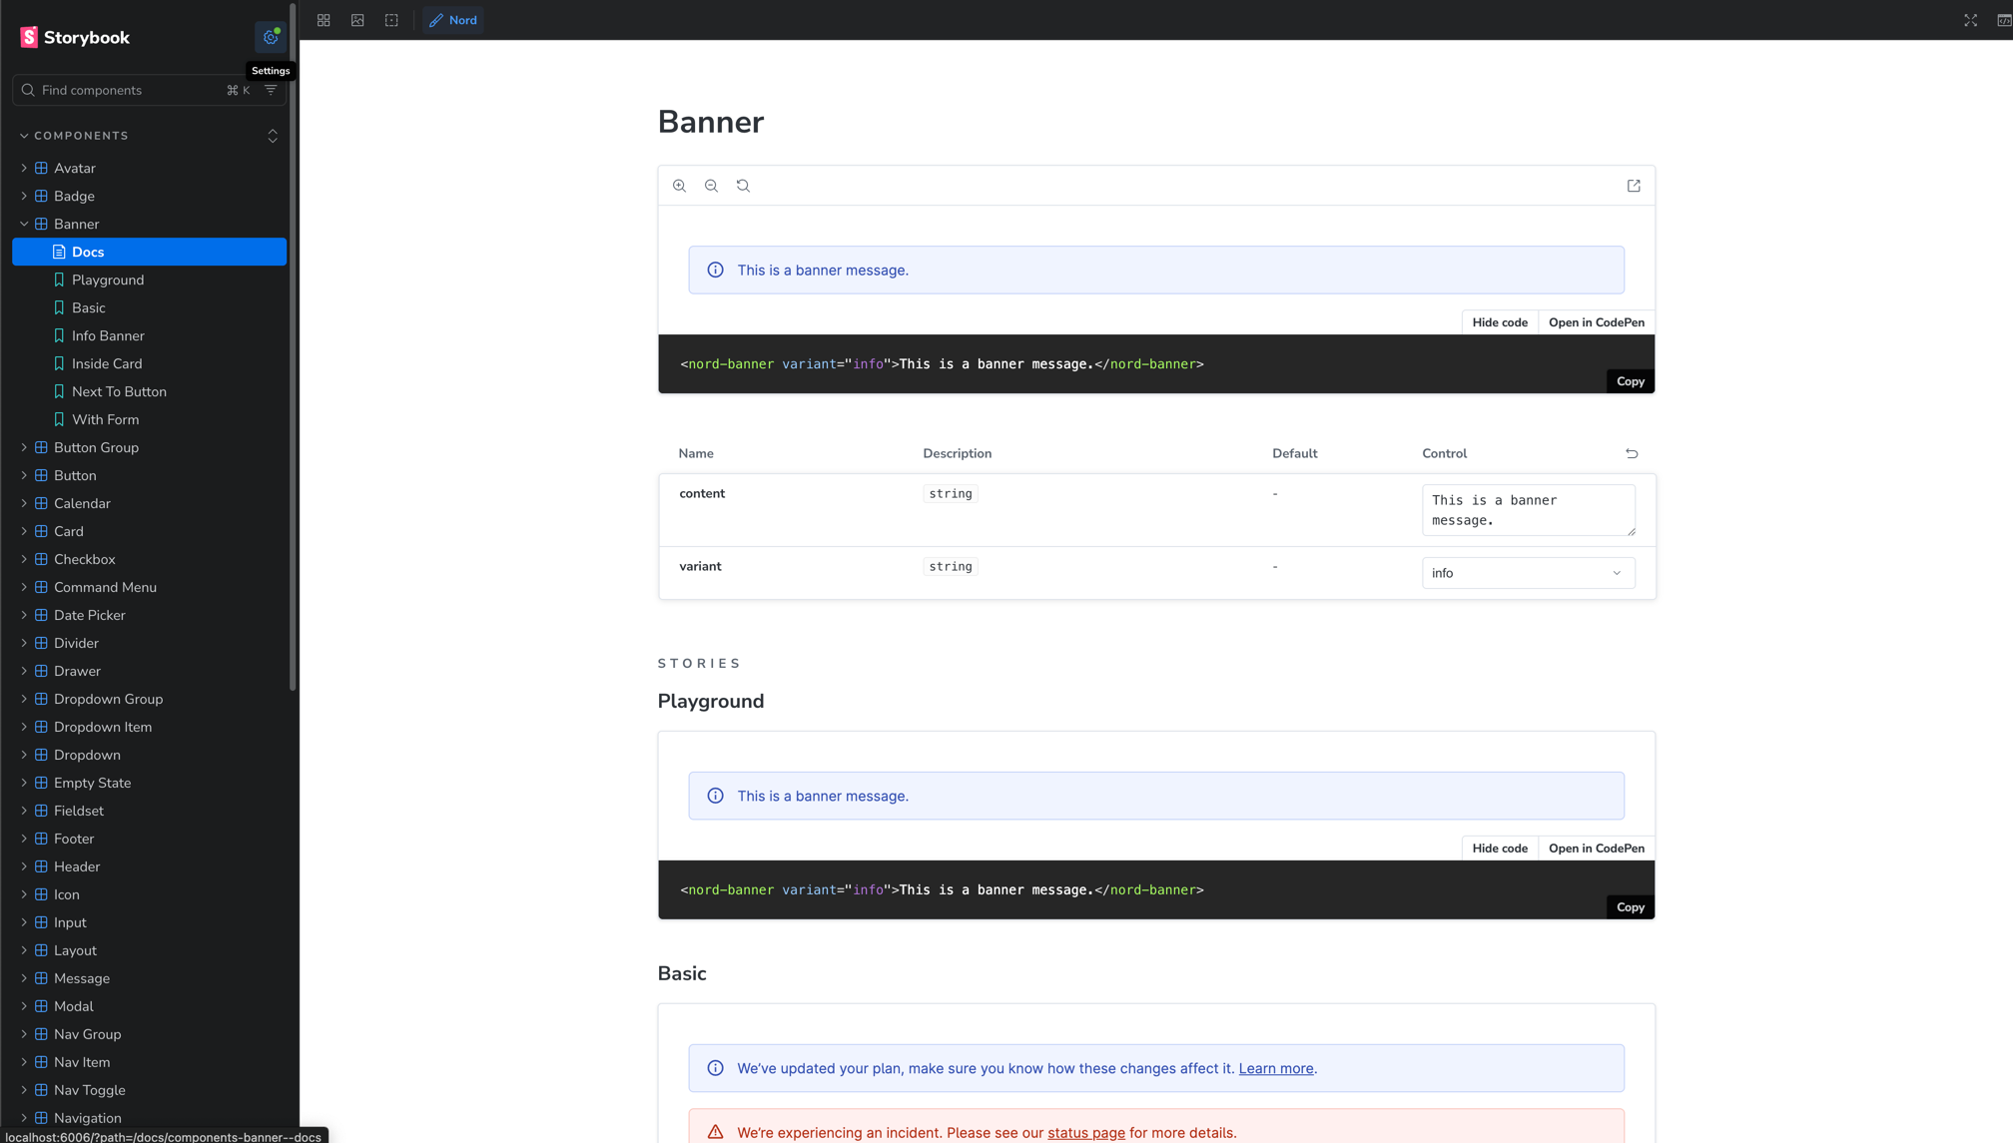This screenshot has width=2013, height=1143.
Task: Collapse the Banner tree item
Action: pyautogui.click(x=24, y=224)
